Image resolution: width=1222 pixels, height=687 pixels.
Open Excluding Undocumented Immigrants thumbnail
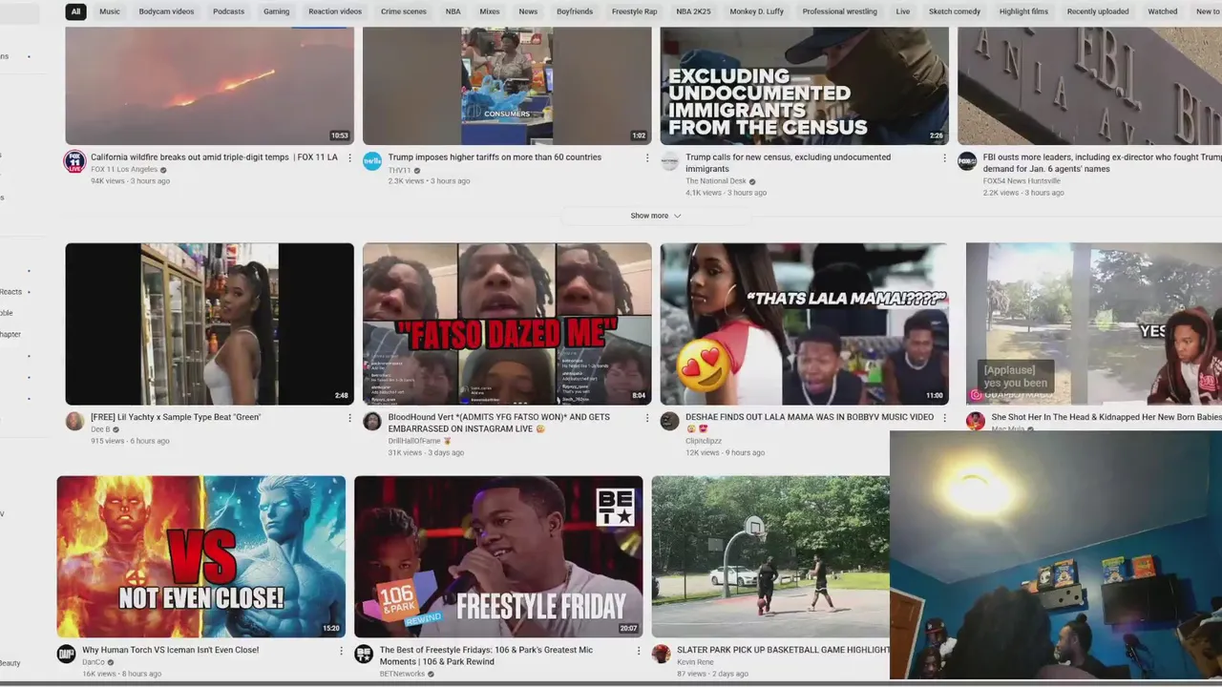click(805, 86)
